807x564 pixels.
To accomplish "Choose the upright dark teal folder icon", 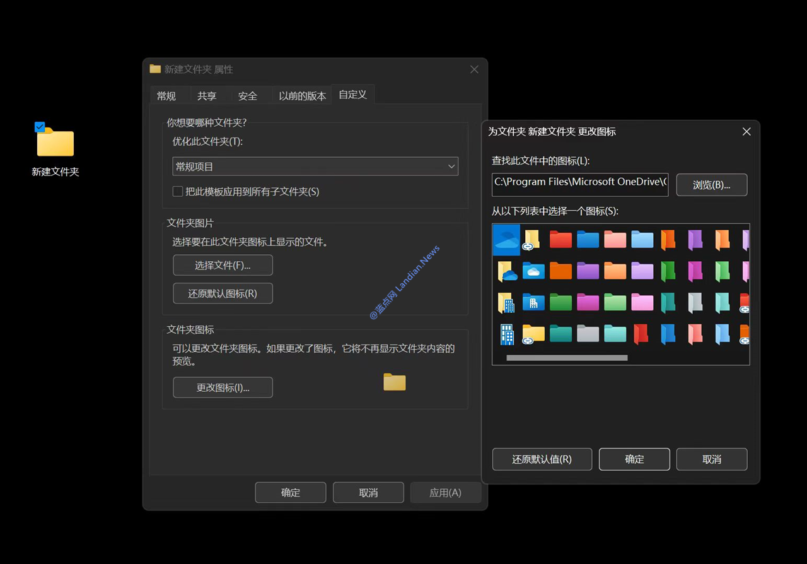I will tap(668, 303).
